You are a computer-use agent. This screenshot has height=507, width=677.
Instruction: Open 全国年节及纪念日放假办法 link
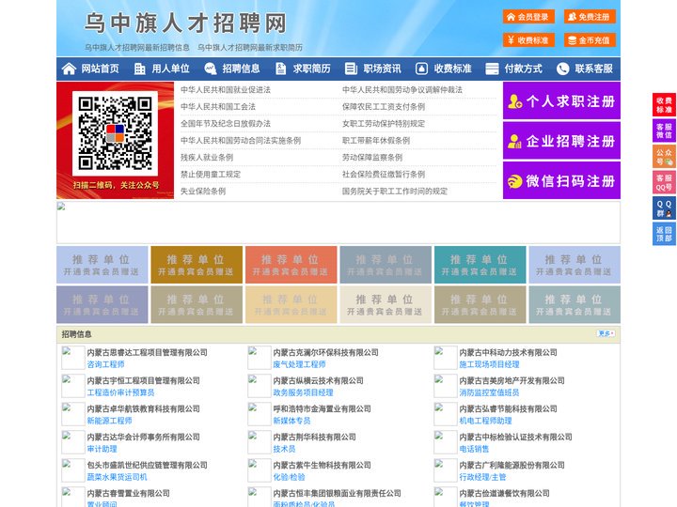pyautogui.click(x=226, y=123)
